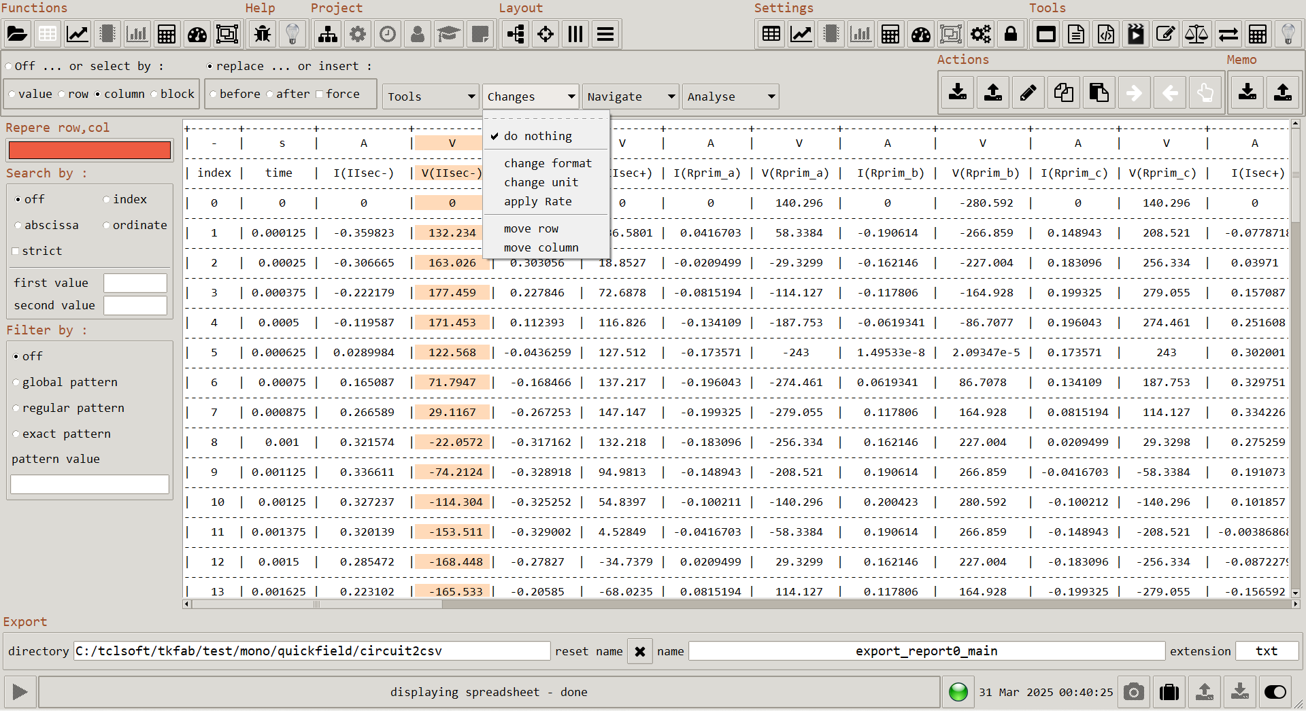Choose 'change unit' menu entry
The width and height of the screenshot is (1306, 711).
[546, 182]
